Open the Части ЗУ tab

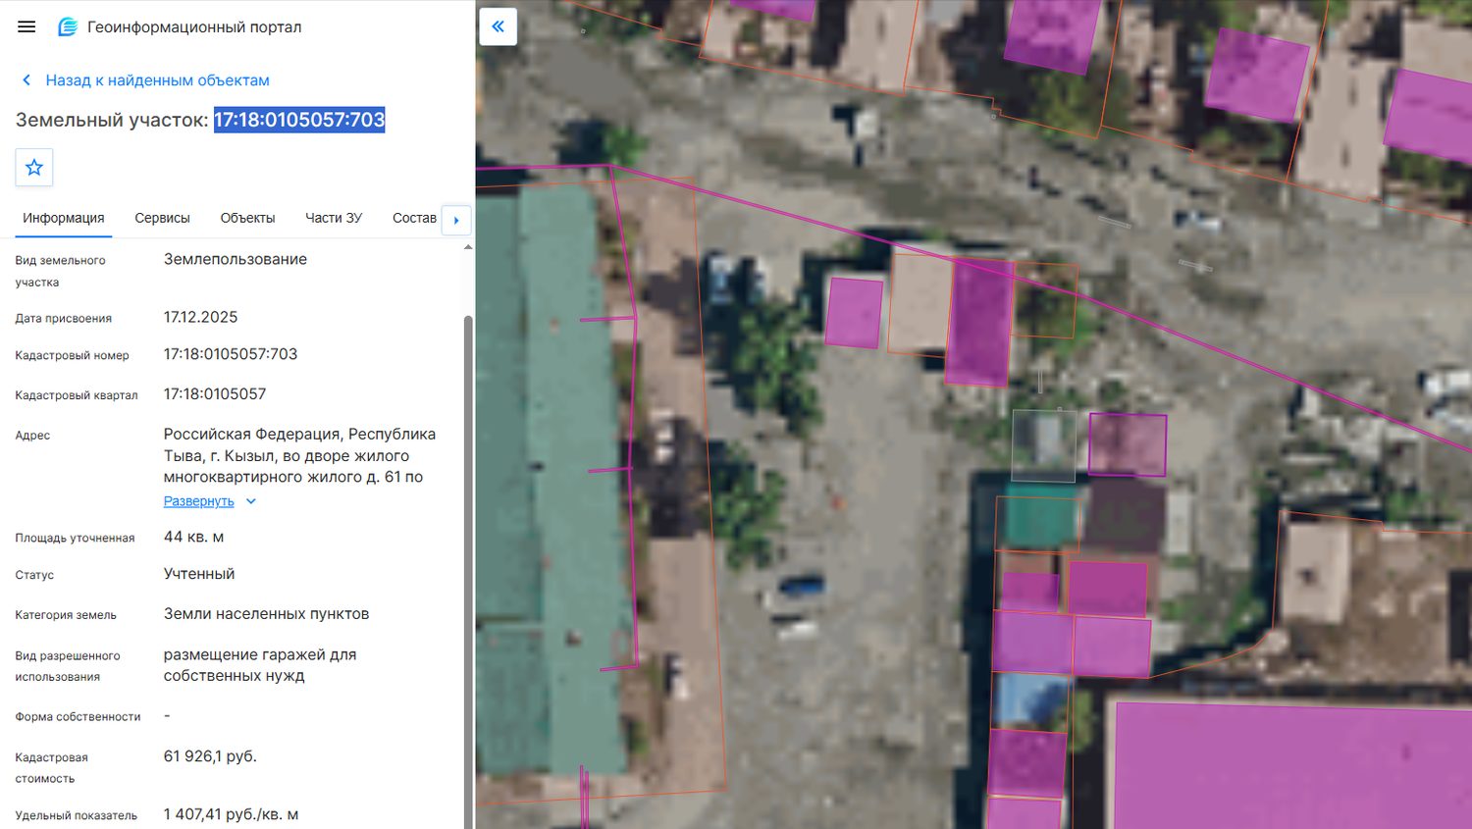click(x=334, y=218)
